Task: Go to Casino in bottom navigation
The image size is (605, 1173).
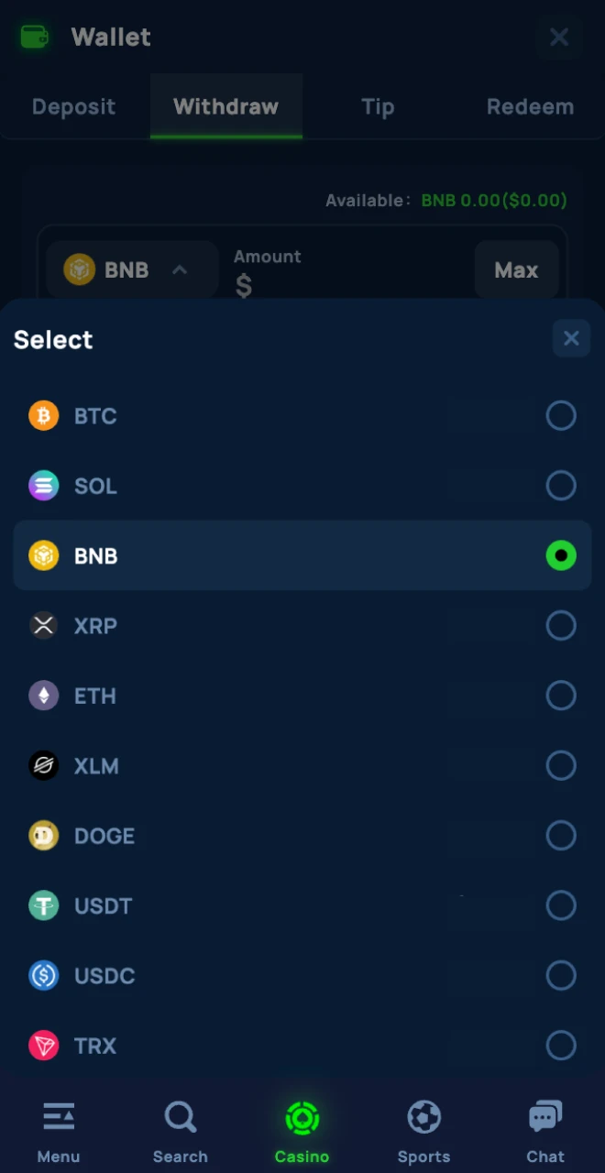Action: pyautogui.click(x=302, y=1131)
